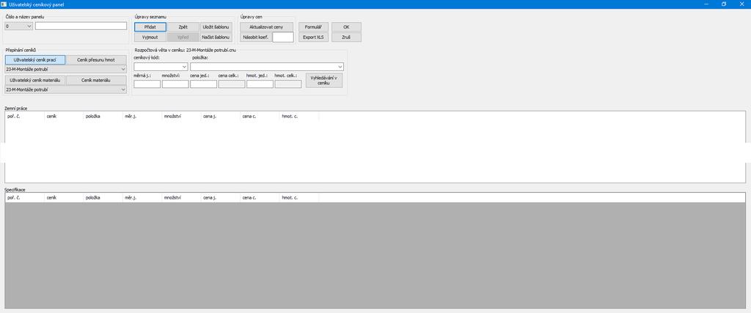
Task: Click ceník header in Zemní práce table
Action: coord(64,117)
